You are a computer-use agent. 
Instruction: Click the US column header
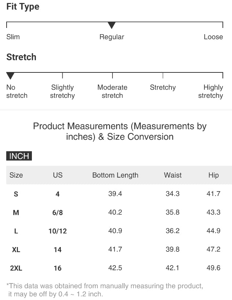pyautogui.click(x=58, y=175)
